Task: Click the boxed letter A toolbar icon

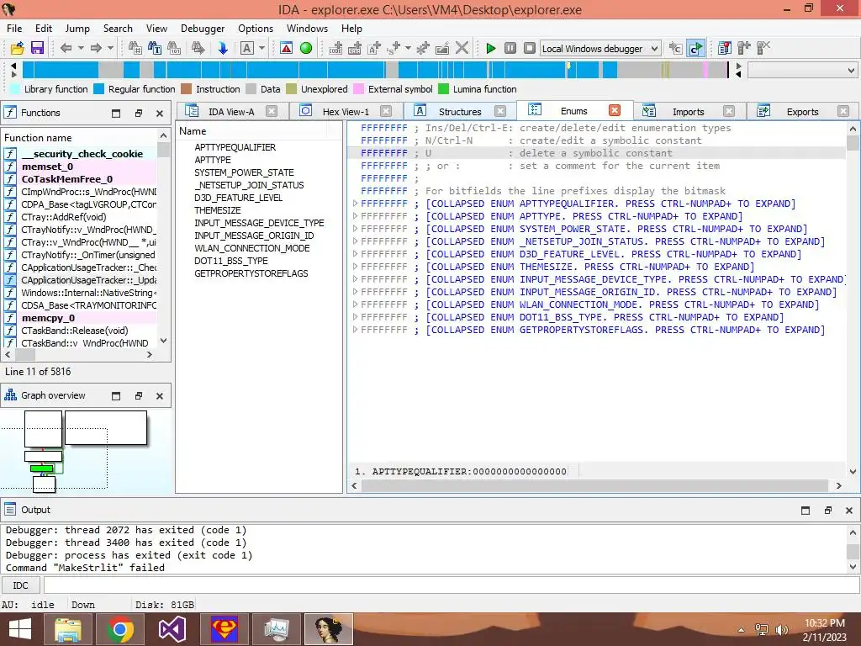Action: (x=247, y=48)
